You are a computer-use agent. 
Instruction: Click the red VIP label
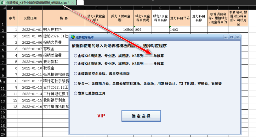click(101, 116)
